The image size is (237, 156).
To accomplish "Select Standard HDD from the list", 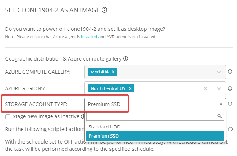I will [104, 127].
